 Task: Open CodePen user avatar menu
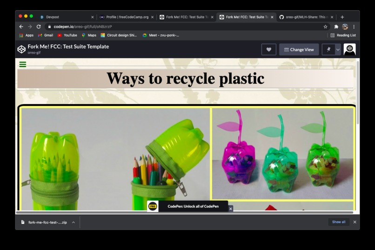350,49
